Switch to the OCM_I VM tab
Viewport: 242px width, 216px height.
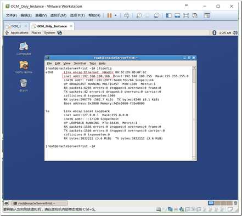(x=16, y=26)
